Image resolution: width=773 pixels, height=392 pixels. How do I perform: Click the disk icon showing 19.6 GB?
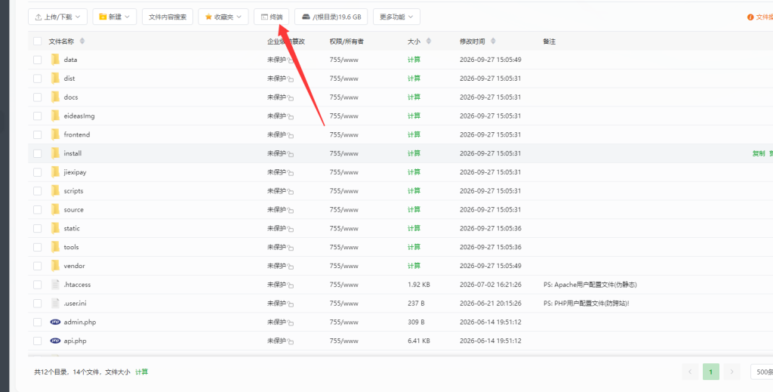[306, 17]
